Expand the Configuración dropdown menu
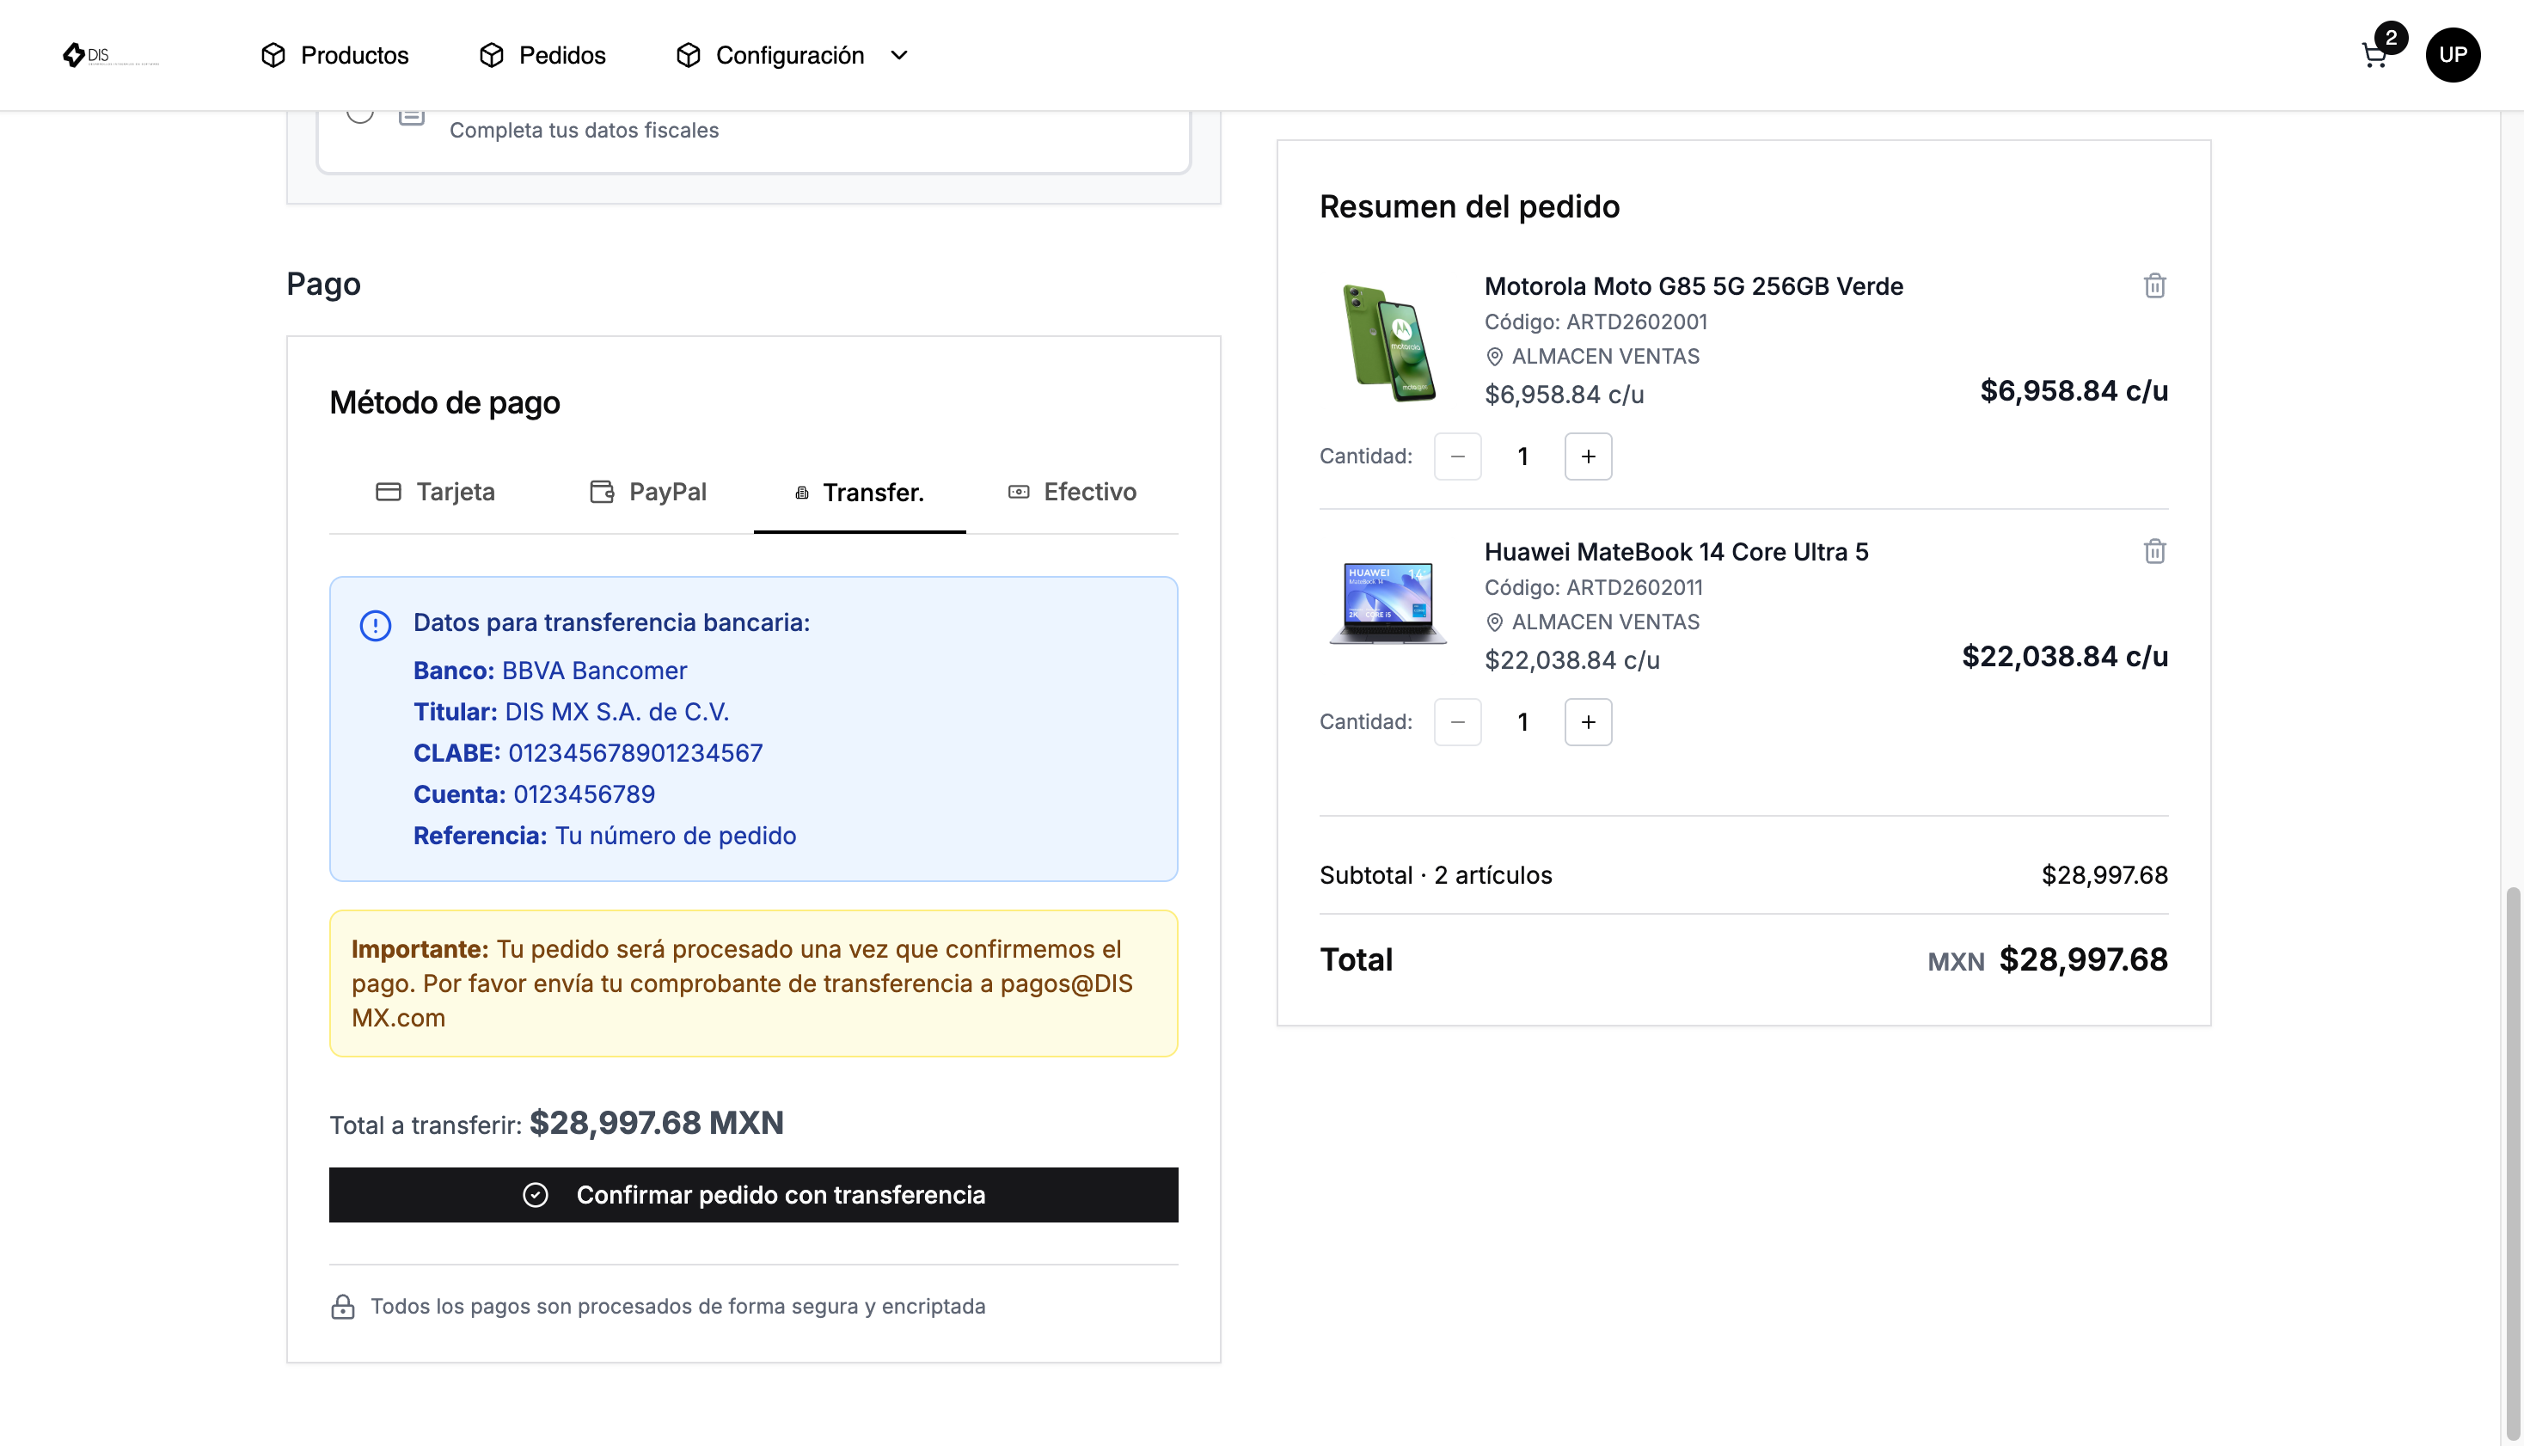Viewport: 2524px width, 1446px height. (x=792, y=55)
